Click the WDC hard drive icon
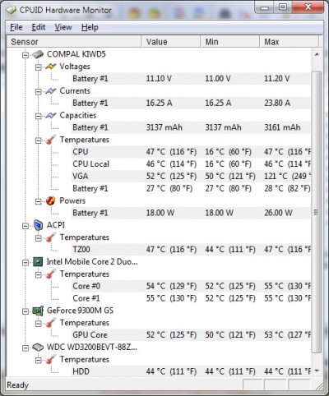Image resolution: width=329 pixels, height=396 pixels. [x=38, y=348]
